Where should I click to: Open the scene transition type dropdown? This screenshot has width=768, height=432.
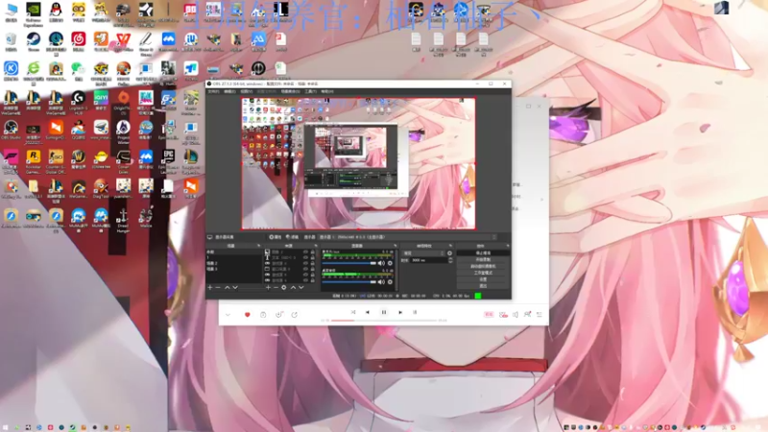pyautogui.click(x=423, y=252)
